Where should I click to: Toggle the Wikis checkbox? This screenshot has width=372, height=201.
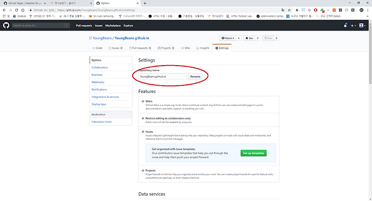pos(143,101)
